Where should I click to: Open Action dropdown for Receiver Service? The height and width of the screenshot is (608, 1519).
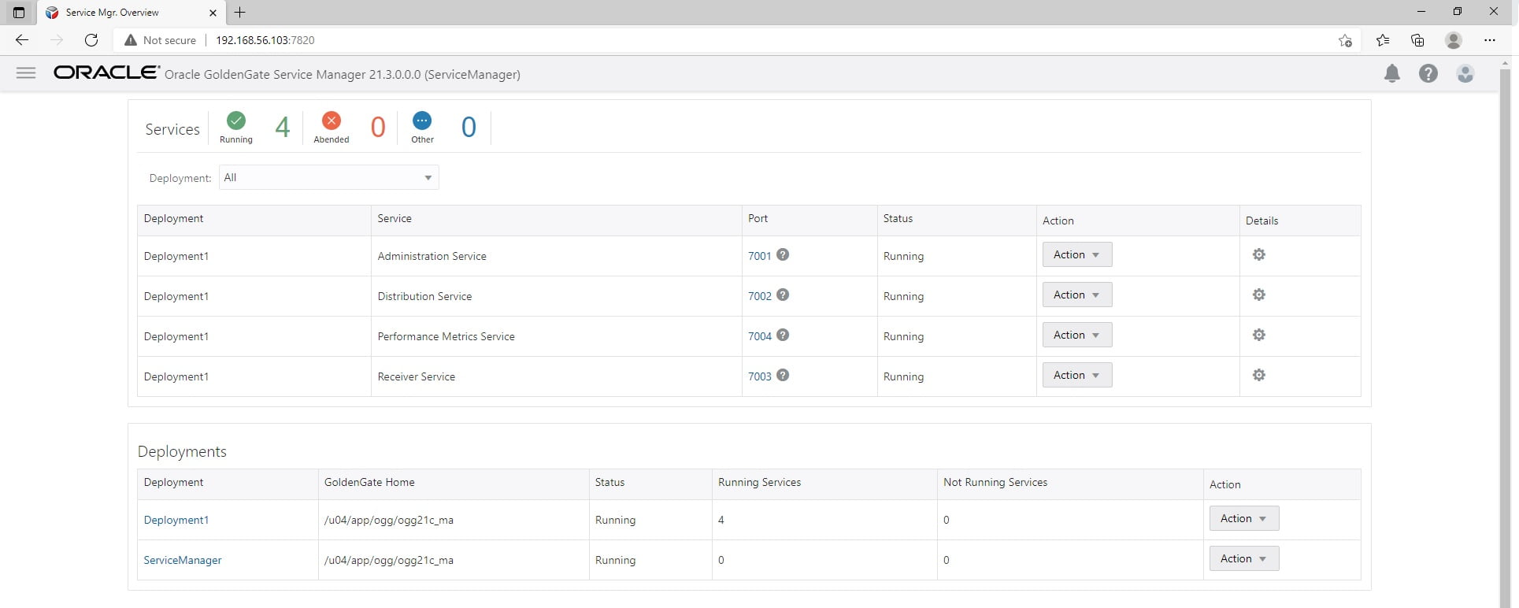[1077, 375]
